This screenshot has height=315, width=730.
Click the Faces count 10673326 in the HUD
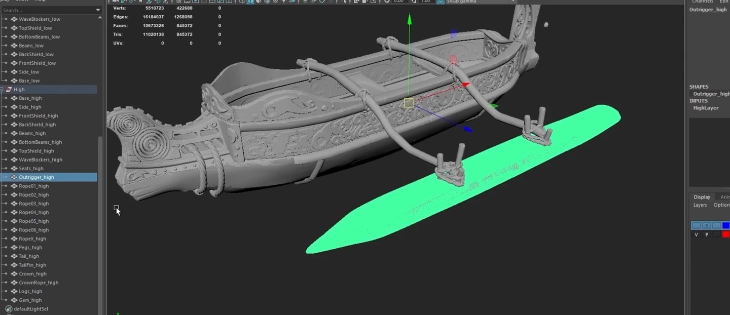pos(153,25)
